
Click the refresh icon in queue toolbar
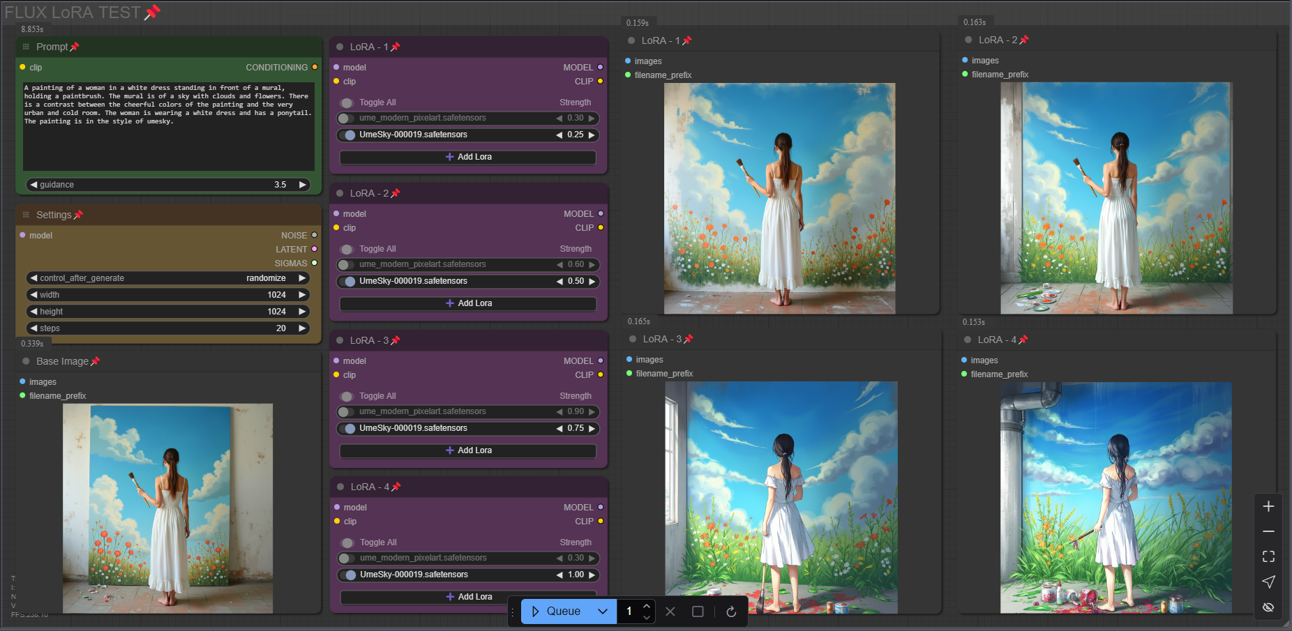pyautogui.click(x=730, y=611)
